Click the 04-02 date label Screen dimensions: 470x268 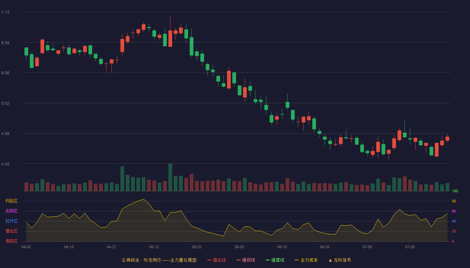tap(26, 247)
